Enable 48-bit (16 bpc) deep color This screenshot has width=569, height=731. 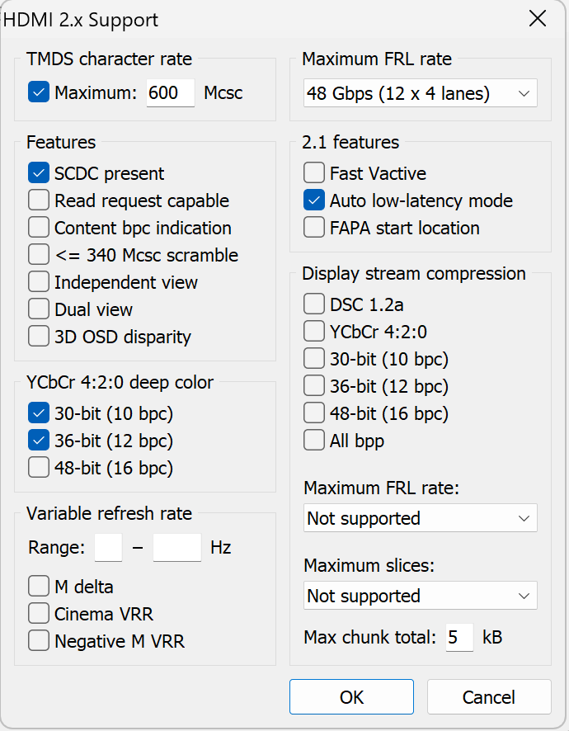coord(39,468)
